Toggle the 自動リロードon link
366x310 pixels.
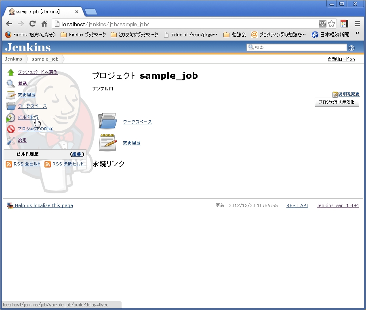pyautogui.click(x=341, y=59)
